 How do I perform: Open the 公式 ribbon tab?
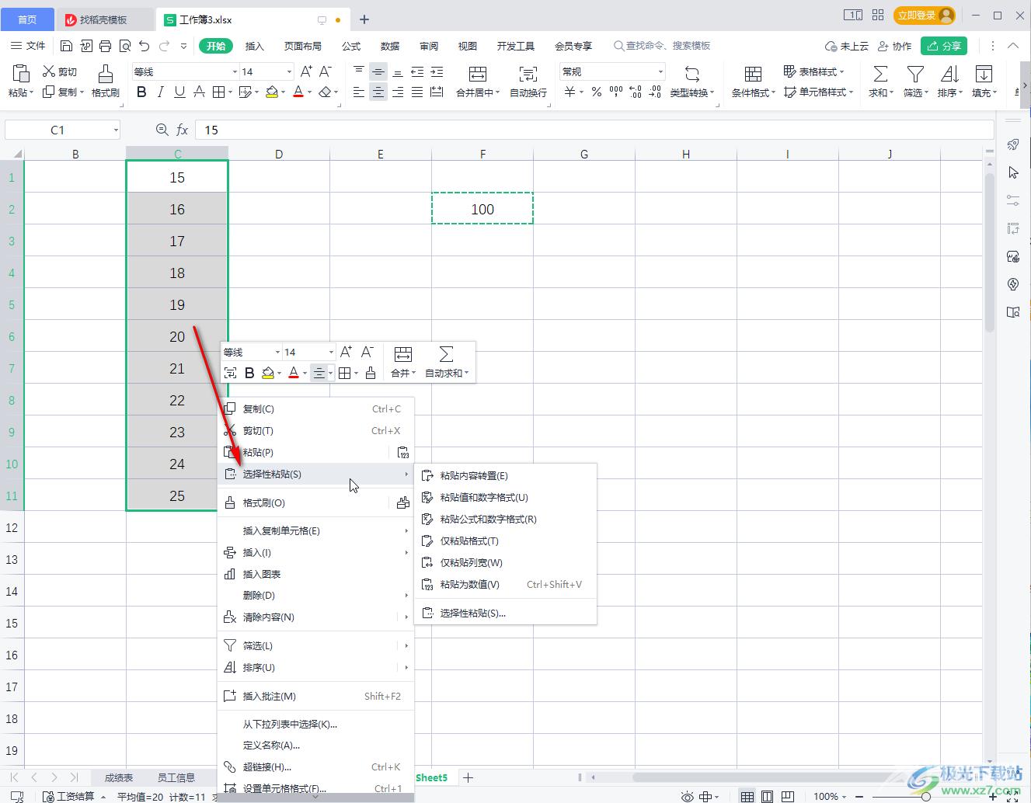point(351,46)
